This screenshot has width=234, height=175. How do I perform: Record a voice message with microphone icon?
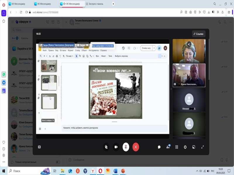pyautogui.click(x=227, y=160)
